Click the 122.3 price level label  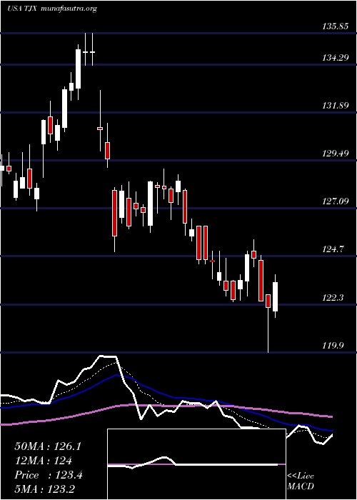tap(333, 298)
